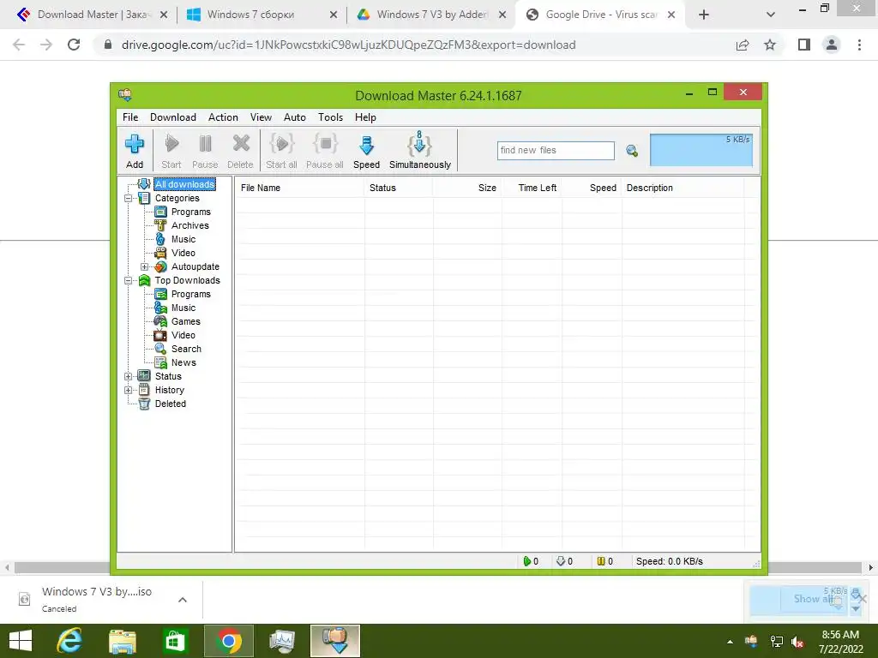Click the Start all toolbar icon
The width and height of the screenshot is (878, 658).
click(x=281, y=144)
